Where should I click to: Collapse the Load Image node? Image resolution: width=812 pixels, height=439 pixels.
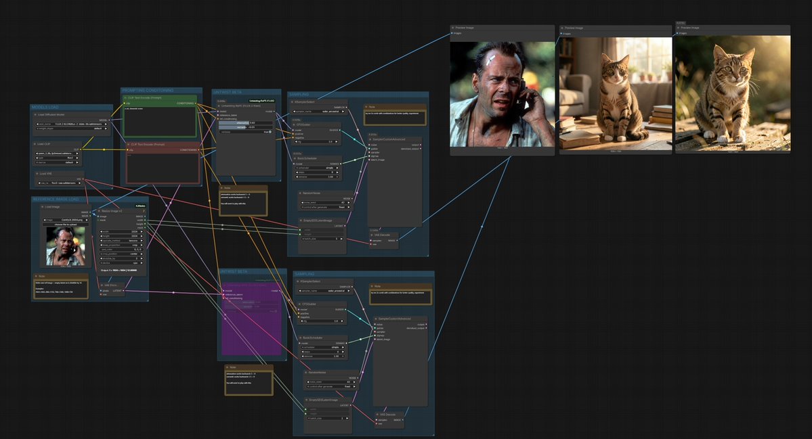[x=43, y=207]
